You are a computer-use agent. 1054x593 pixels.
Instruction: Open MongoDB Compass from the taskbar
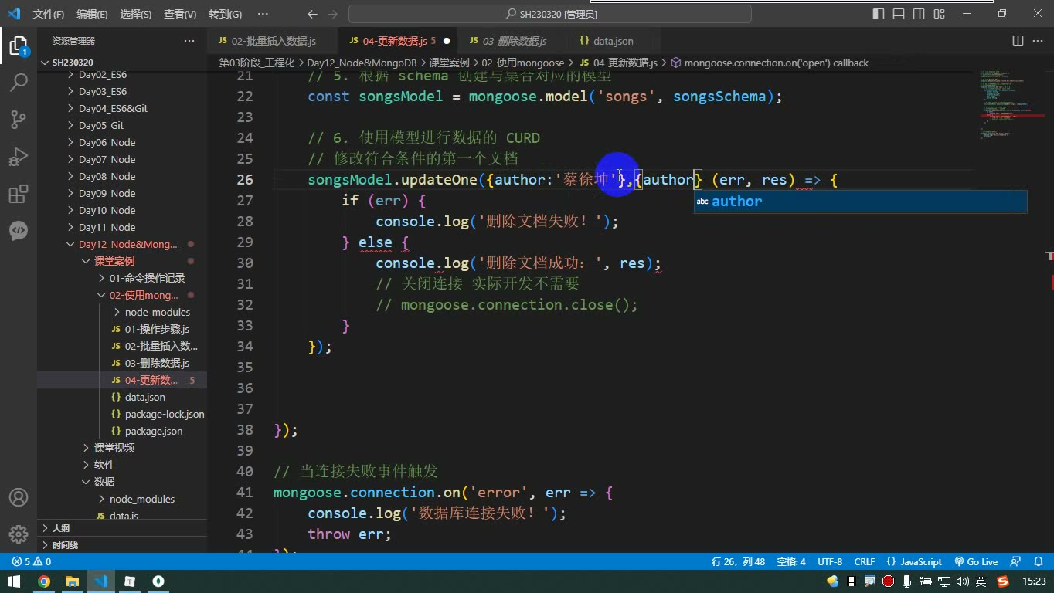[158, 581]
